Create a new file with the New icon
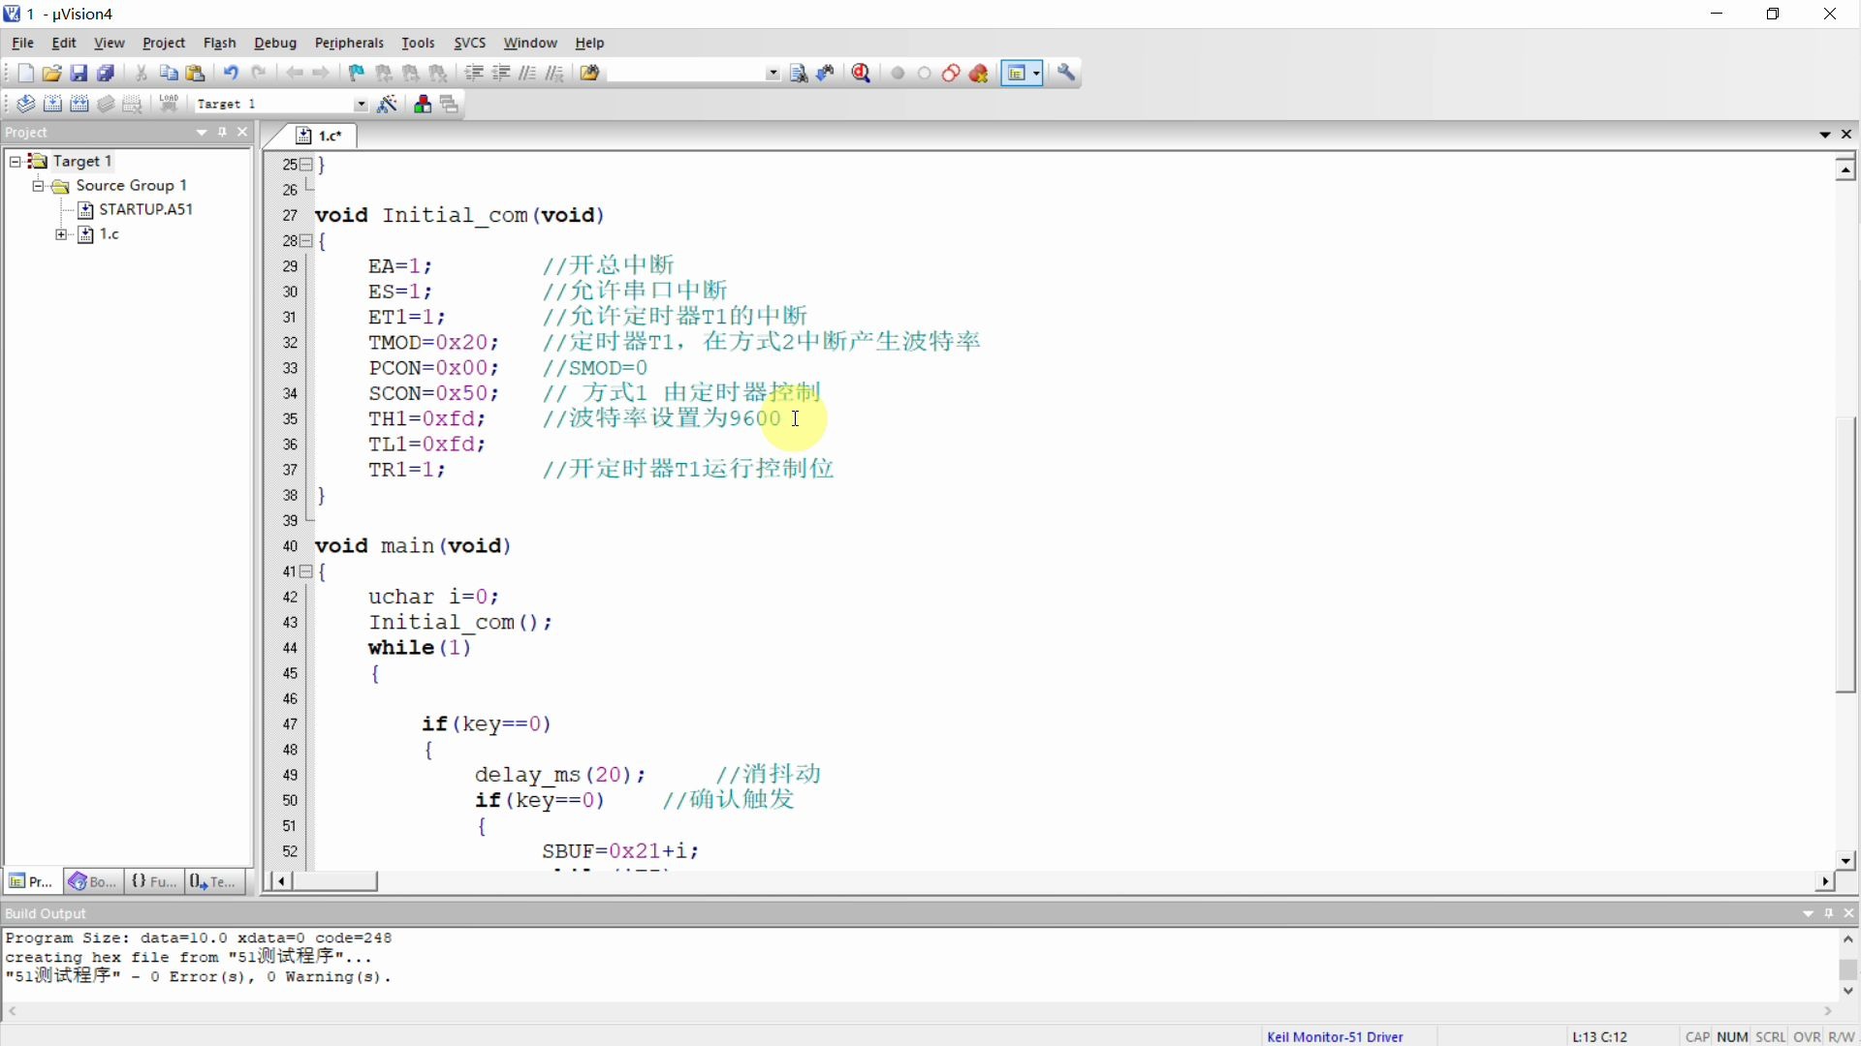 (25, 73)
